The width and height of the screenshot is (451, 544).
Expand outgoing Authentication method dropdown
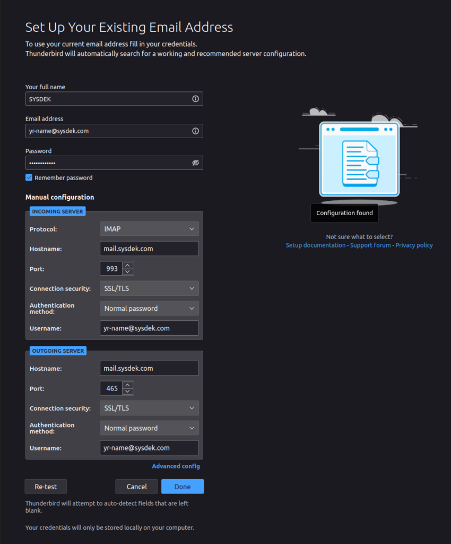pos(149,428)
